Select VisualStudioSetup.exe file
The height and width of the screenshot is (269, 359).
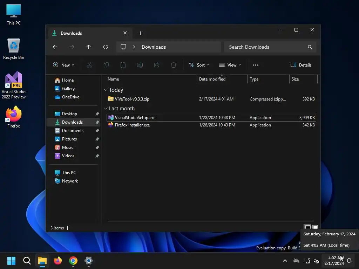(x=211, y=118)
